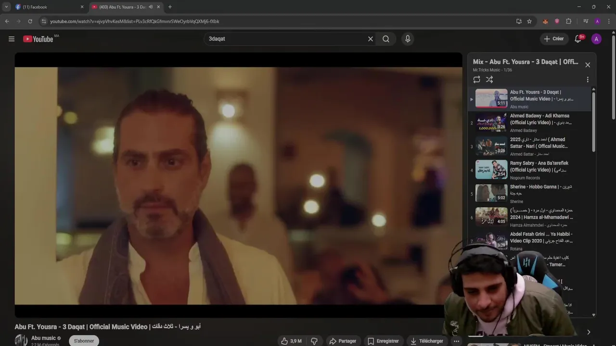Screen dimensions: 616x346
Task: Play Hamza al-Mhamadawi 2024 track
Action: (530, 217)
